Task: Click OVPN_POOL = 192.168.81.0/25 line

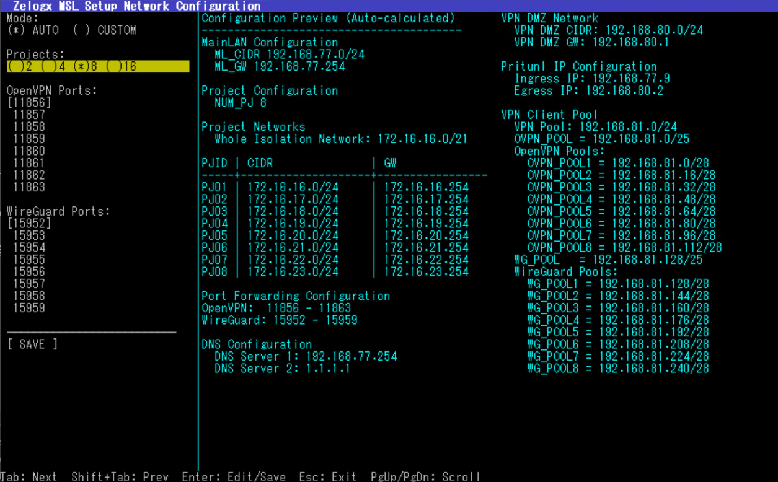Action: [x=602, y=139]
